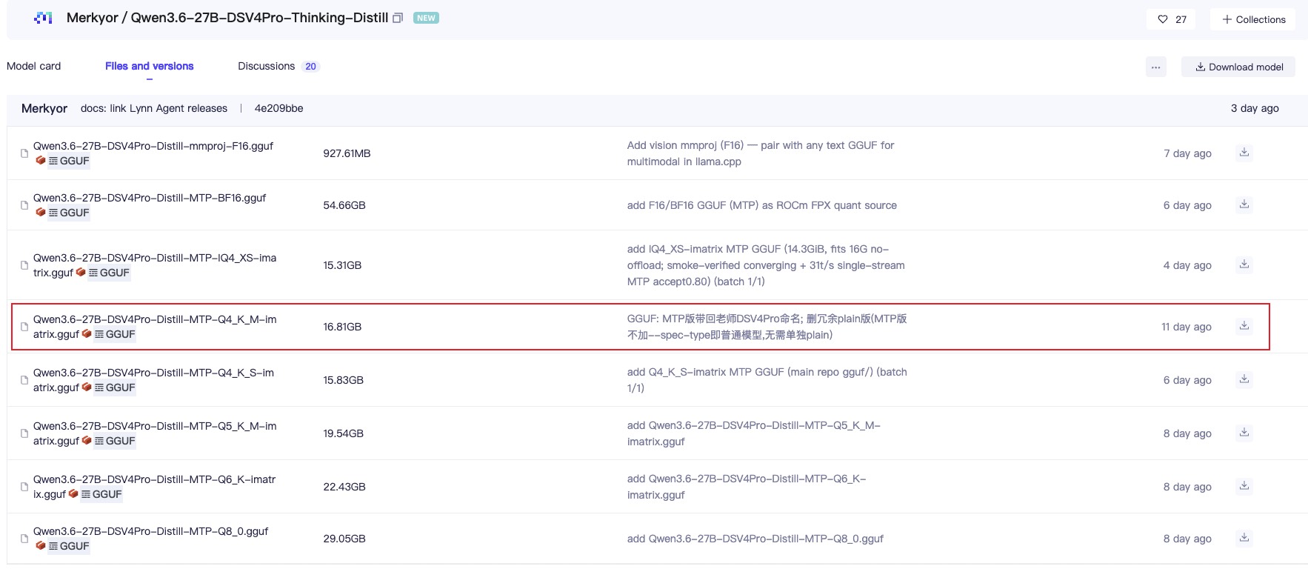Image resolution: width=1308 pixels, height=569 pixels.
Task: Open commit 'add F16/BF16 GGUF (MTP)' message
Action: [x=762, y=205]
